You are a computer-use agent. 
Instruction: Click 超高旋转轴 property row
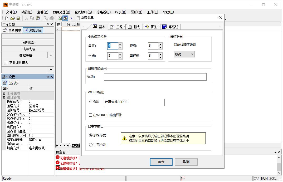point(28,140)
